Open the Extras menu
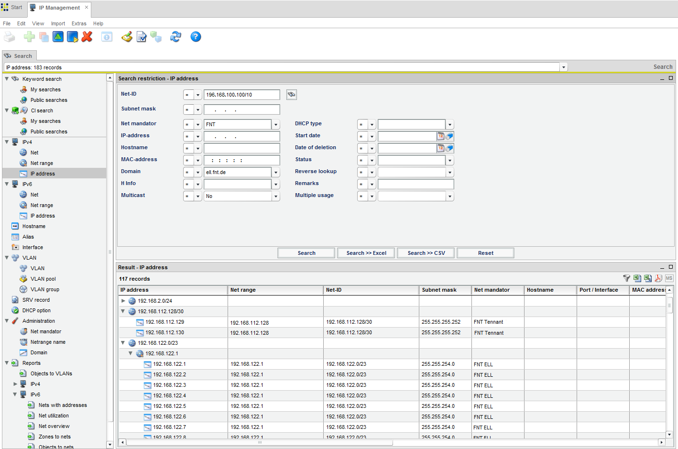678x449 pixels. coord(79,23)
